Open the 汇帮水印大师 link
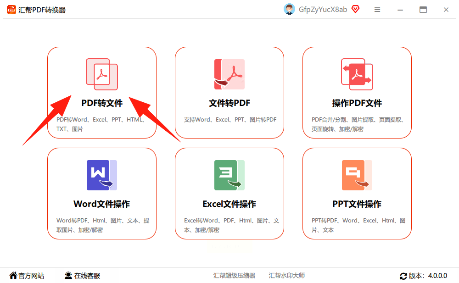 coord(287,275)
